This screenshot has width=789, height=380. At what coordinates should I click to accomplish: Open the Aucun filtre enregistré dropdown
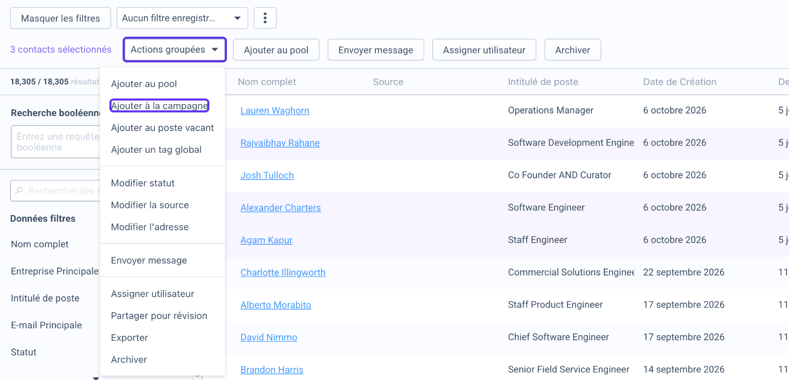pyautogui.click(x=182, y=19)
